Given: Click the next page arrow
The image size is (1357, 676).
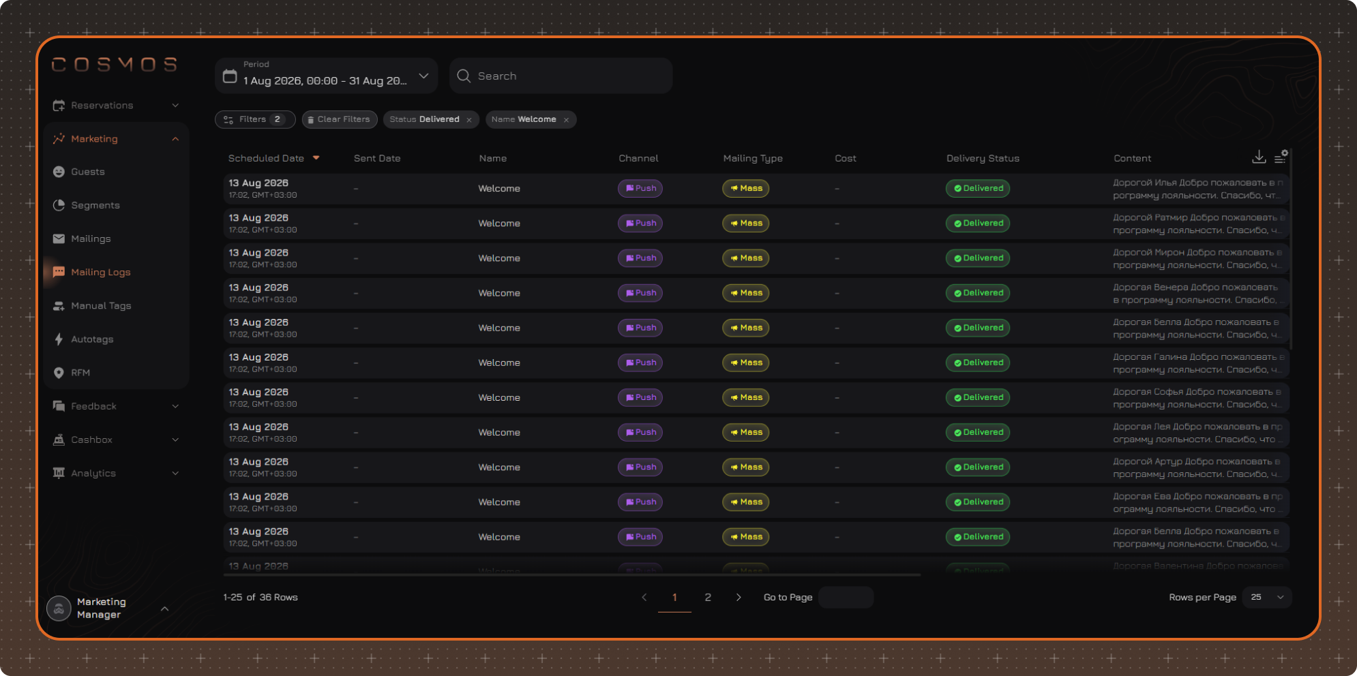Looking at the screenshot, I should [739, 597].
